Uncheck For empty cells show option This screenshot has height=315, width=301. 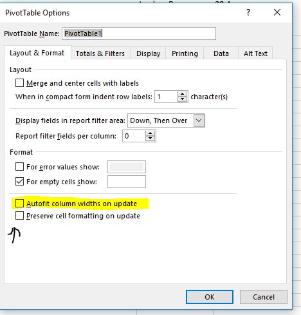tap(19, 182)
